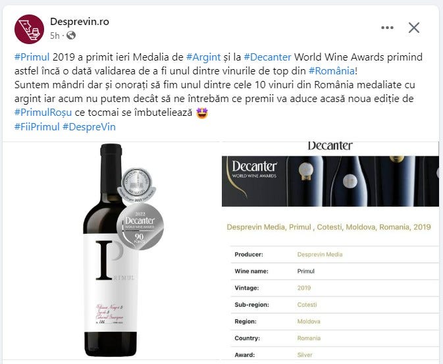Follow the #Primul hashtag
443x364 pixels.
pos(32,57)
